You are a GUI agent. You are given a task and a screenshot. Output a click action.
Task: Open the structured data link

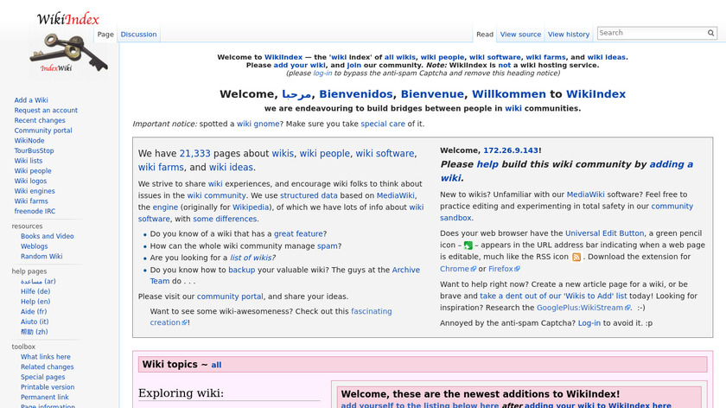click(x=309, y=195)
